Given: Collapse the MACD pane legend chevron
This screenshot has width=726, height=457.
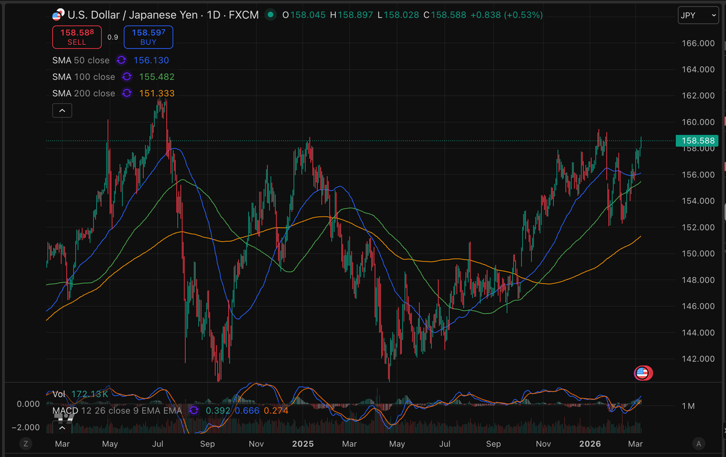Looking at the screenshot, I should coord(63,427).
